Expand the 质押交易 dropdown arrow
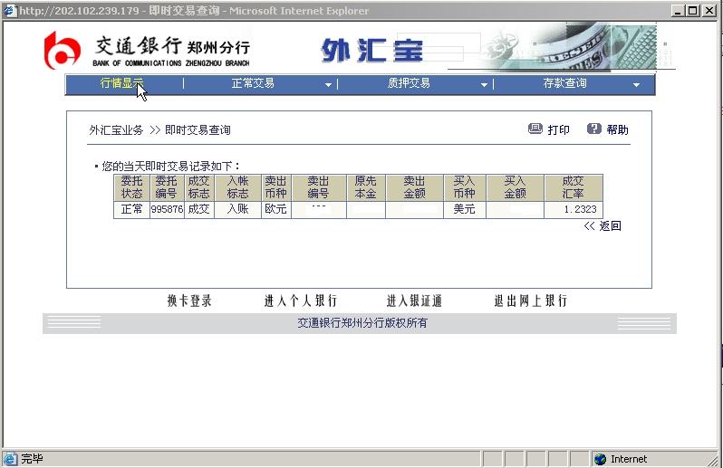Image resolution: width=723 pixels, height=468 pixels. click(484, 85)
